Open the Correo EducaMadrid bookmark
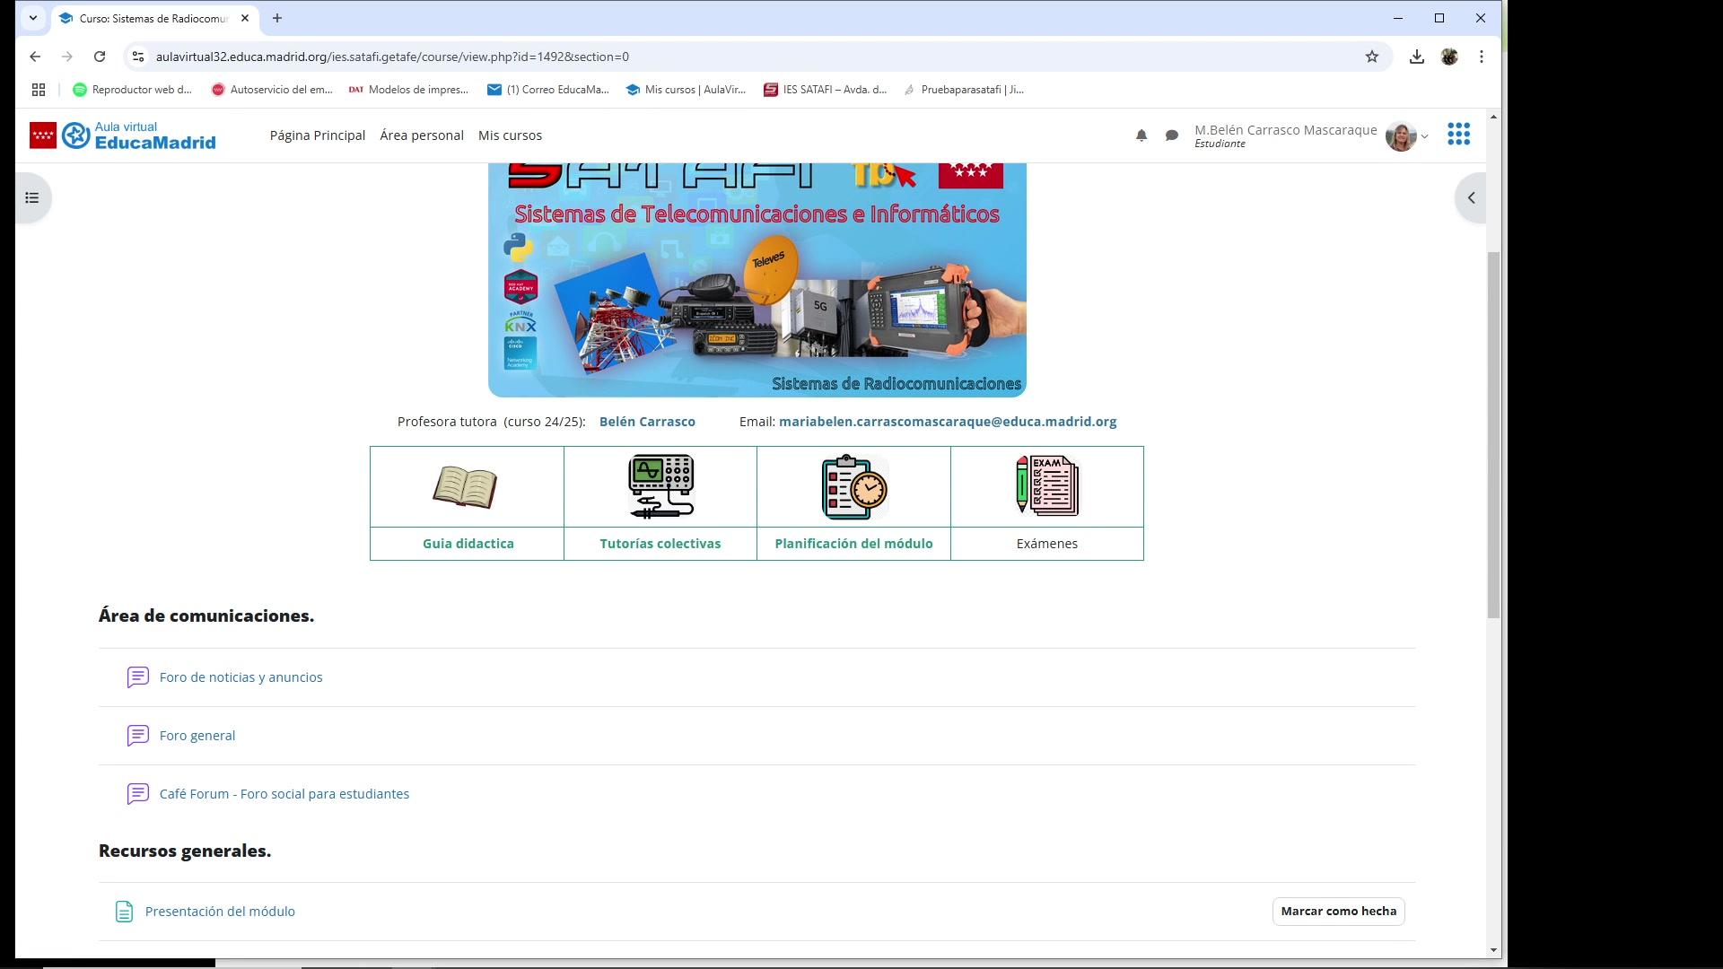Viewport: 1723px width, 969px height. (x=547, y=90)
